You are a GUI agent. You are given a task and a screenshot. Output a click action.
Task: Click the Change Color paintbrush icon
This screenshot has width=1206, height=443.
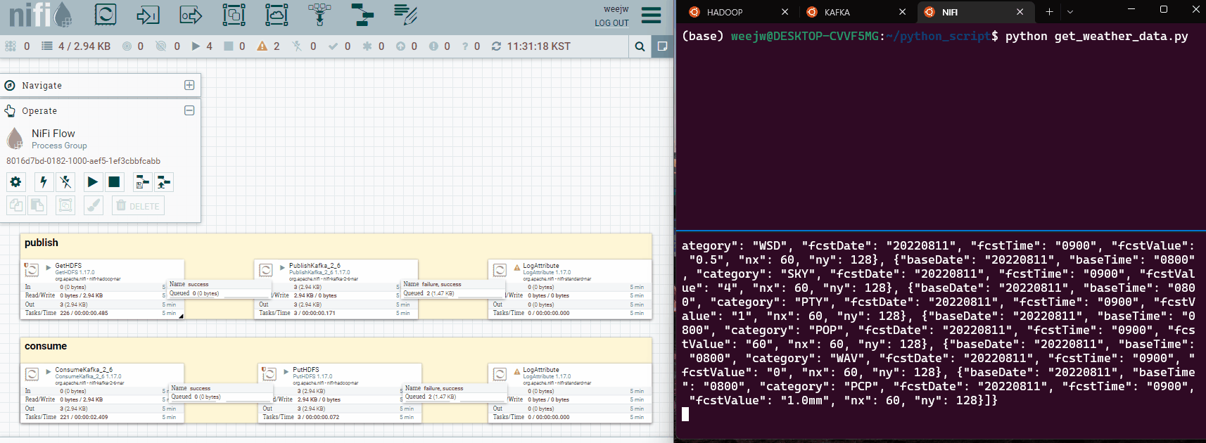point(93,205)
